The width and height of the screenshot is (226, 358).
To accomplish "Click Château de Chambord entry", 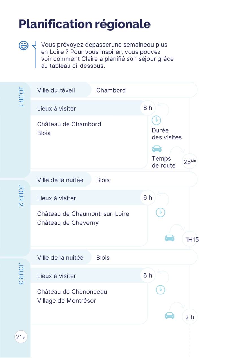I will [x=69, y=124].
